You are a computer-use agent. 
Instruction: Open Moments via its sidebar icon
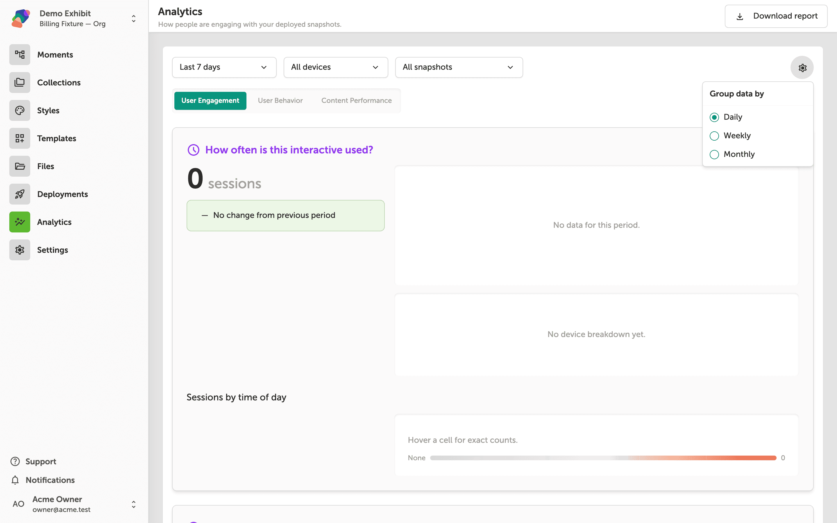point(20,55)
